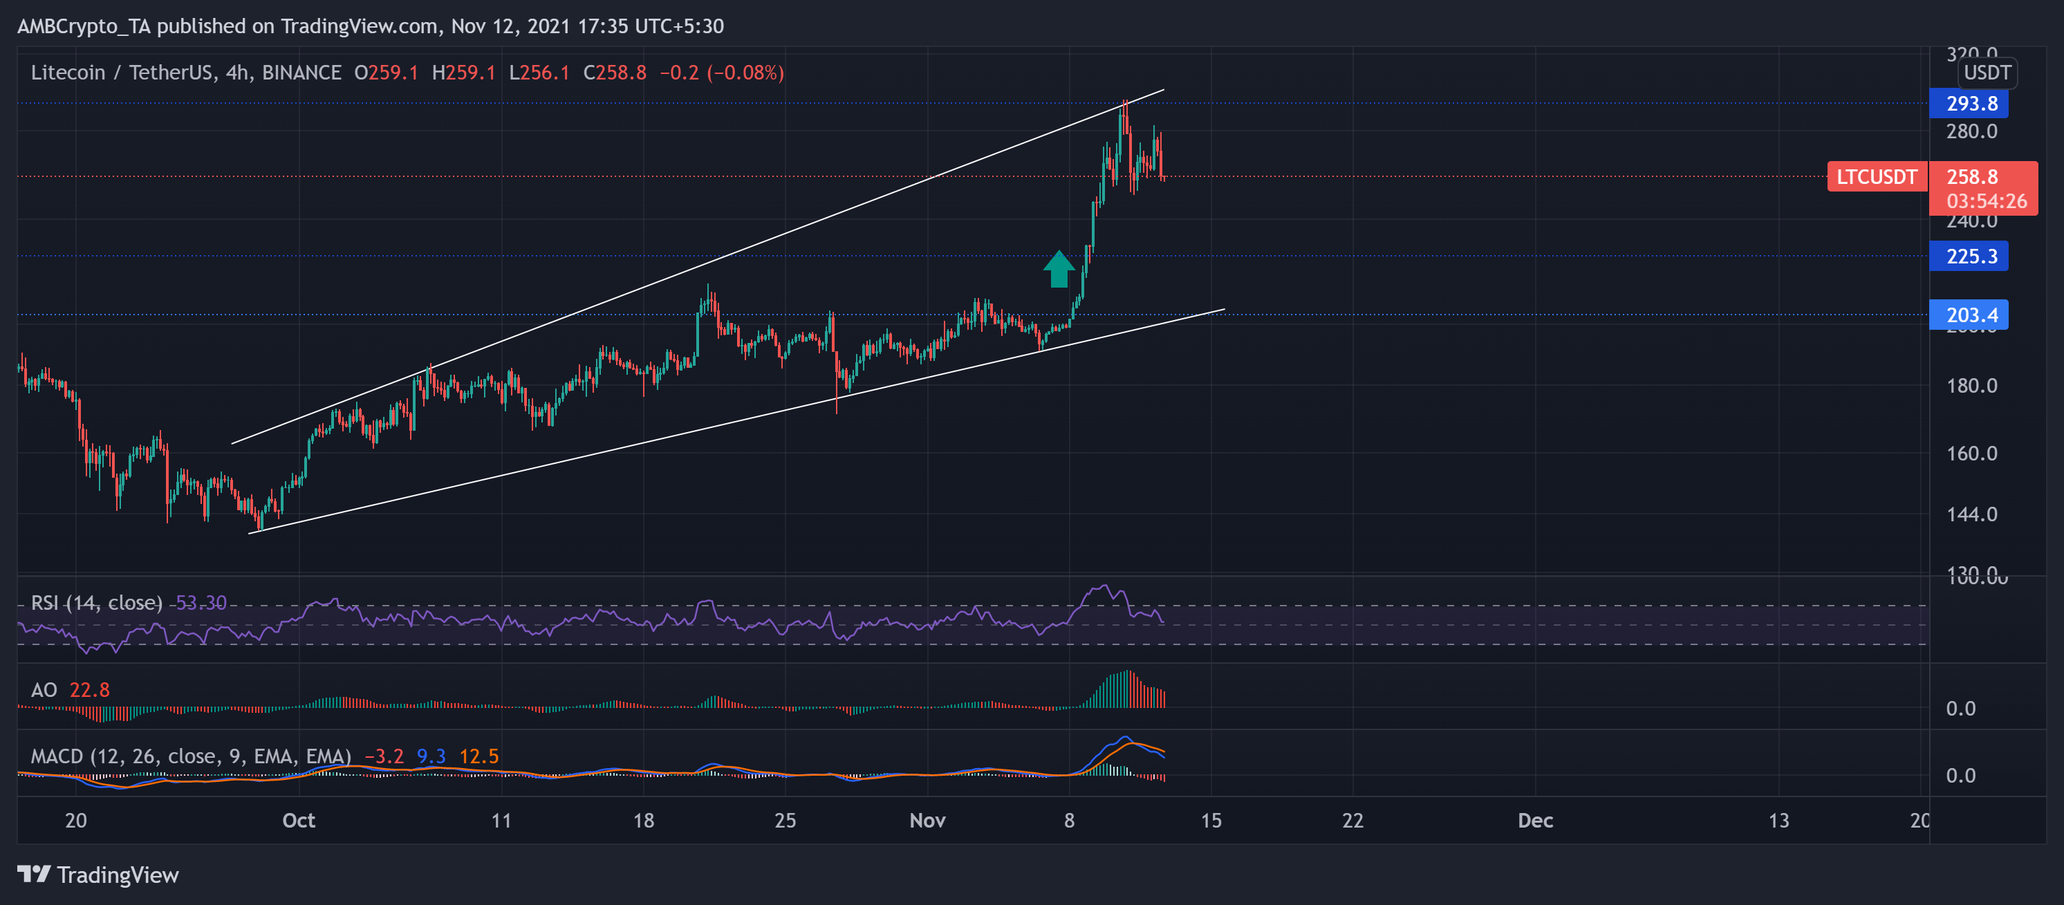
Task: Click the Close value C258.8
Action: point(615,73)
